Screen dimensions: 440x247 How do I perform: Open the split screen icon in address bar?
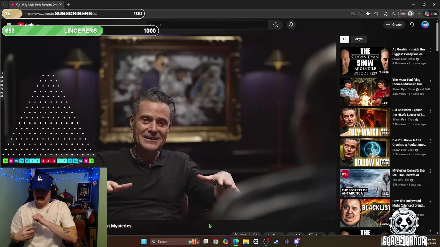(353, 14)
